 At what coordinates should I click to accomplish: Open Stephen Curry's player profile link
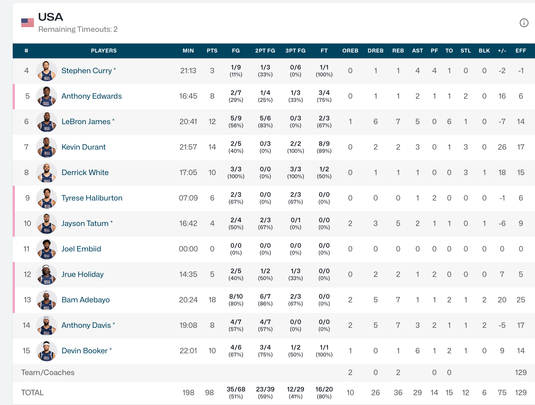(86, 71)
